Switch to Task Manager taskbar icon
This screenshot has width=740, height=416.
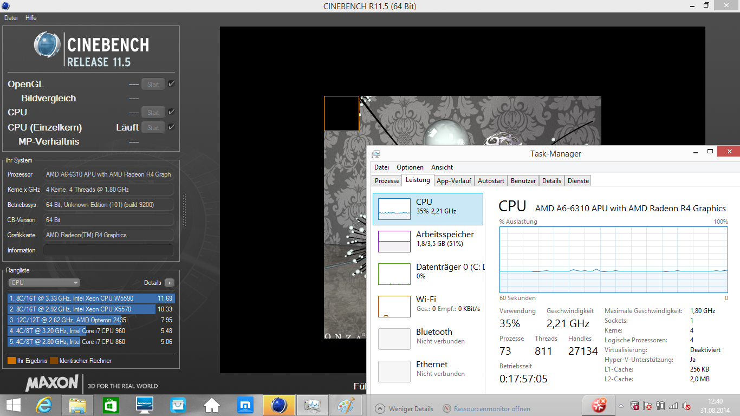pyautogui.click(x=313, y=405)
